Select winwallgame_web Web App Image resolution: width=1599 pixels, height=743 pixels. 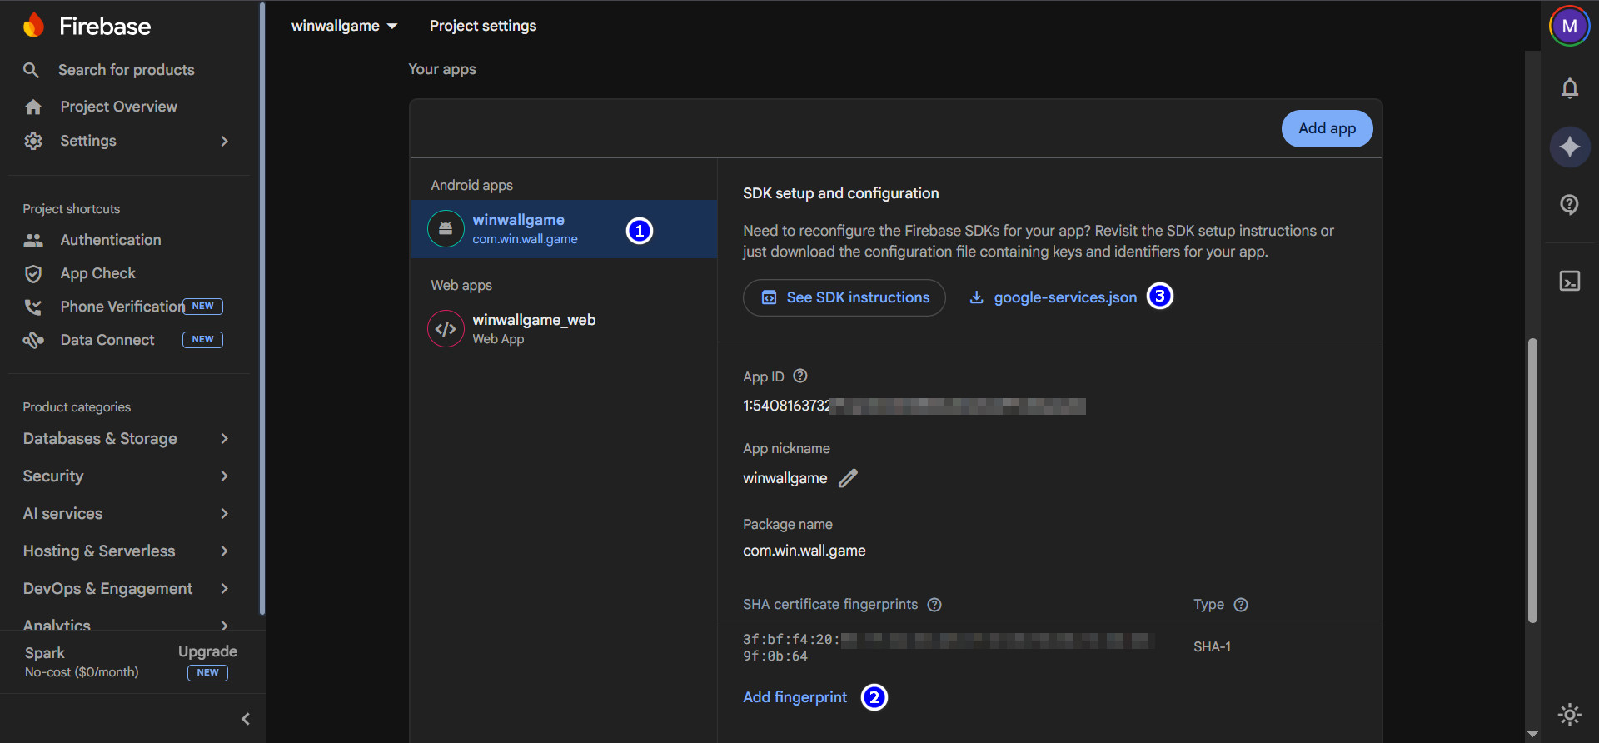564,329
